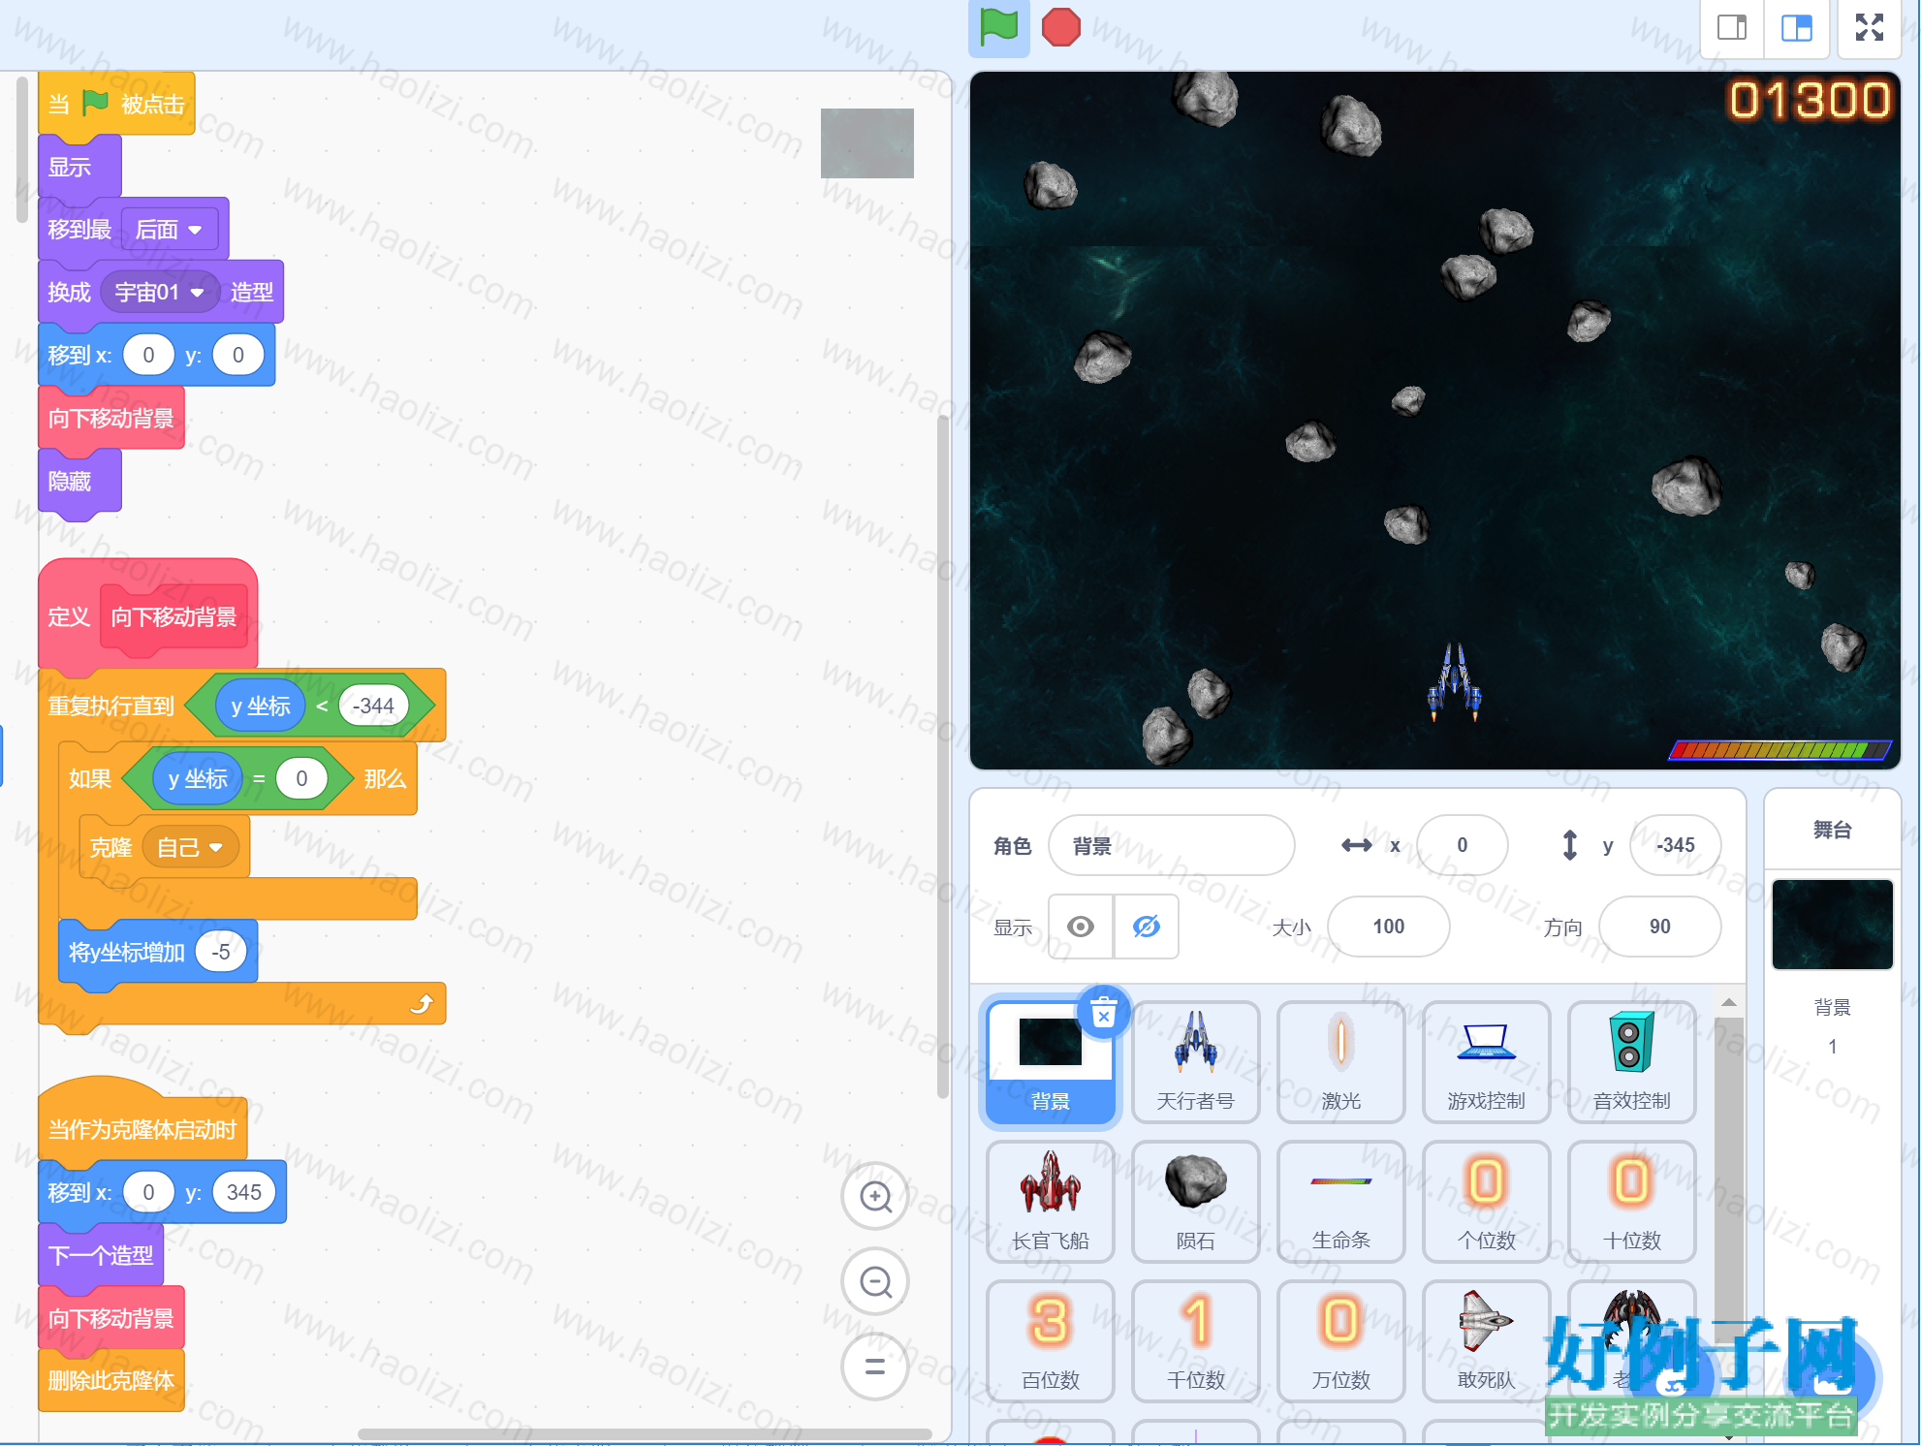Screen dimensions: 1921x1446
Task: Reset workspace zoom with equals button
Action: [x=875, y=1367]
